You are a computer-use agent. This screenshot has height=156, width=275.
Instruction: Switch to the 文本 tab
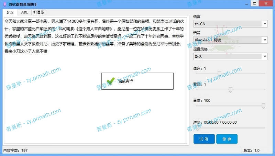click(x=10, y=12)
